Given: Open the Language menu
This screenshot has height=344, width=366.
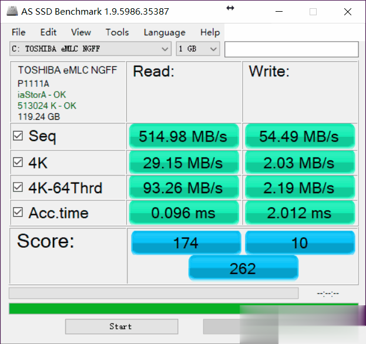Looking at the screenshot, I should click(164, 32).
